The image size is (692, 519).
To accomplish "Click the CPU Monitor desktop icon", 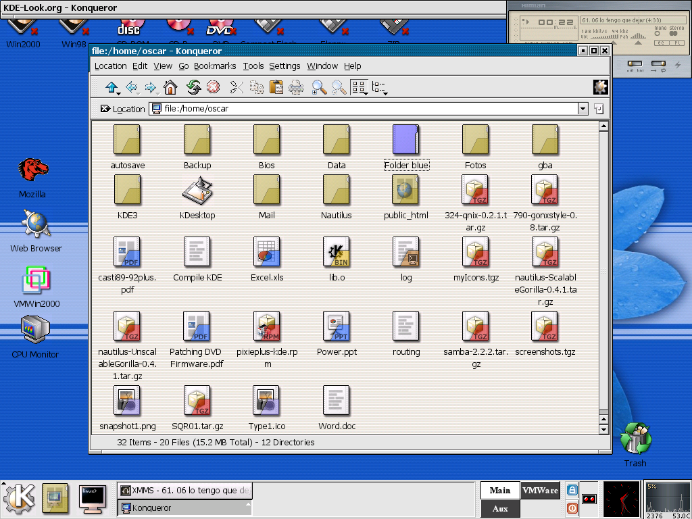I will point(35,329).
